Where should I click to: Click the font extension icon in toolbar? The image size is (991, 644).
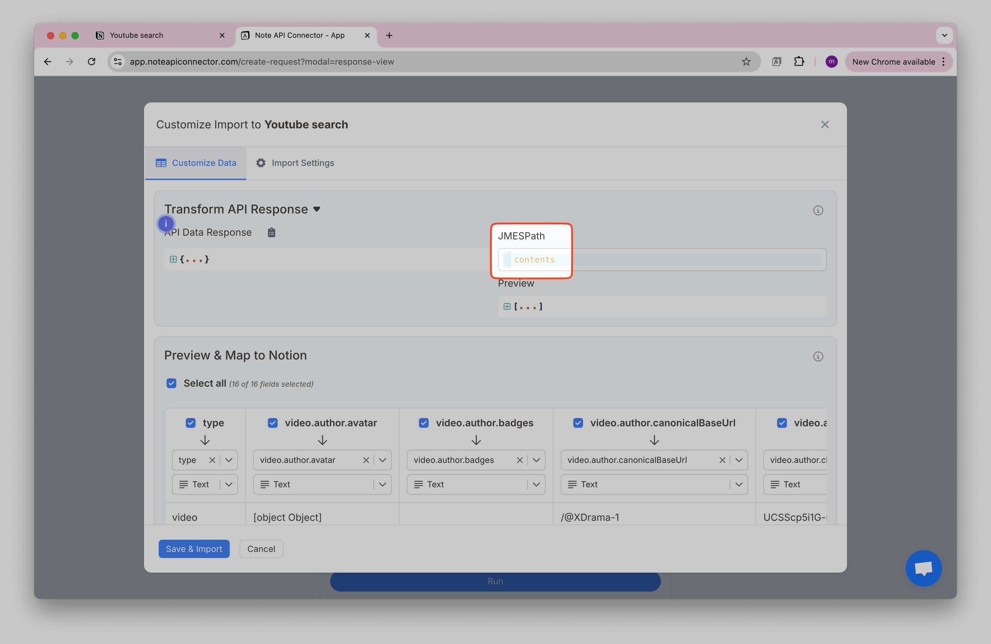[777, 62]
